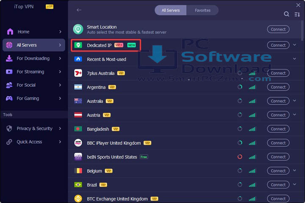Viewport: 305px width, 203px height.
Task: Connect to BTC Exchange United Kingdom
Action: click(278, 198)
